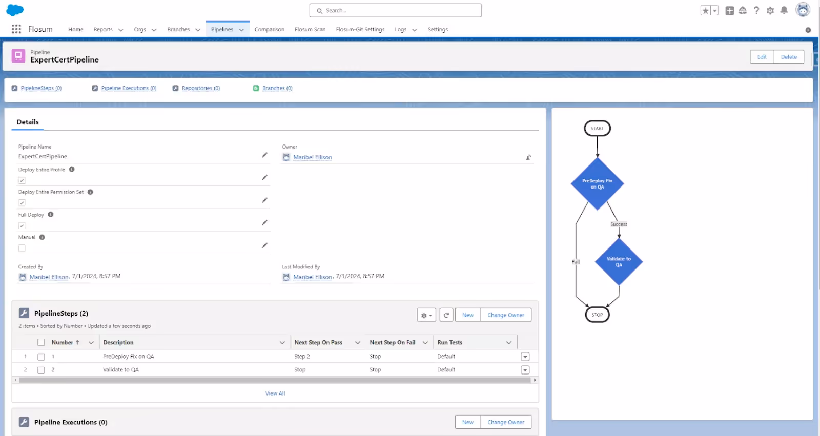Toggle the Manual checkbox
The image size is (820, 436).
(x=22, y=248)
